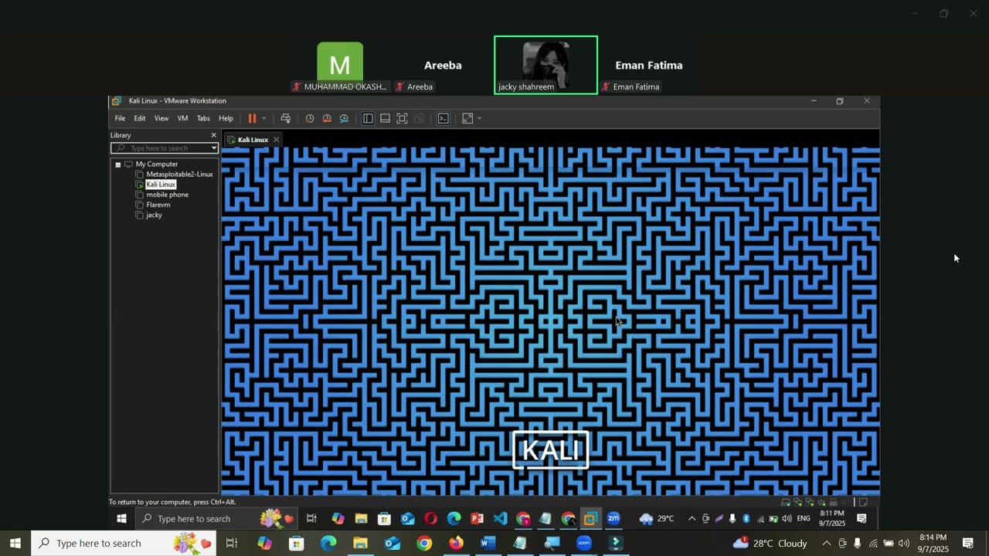Open the snapshot manager icon
This screenshot has height=556, width=989.
pyautogui.click(x=344, y=118)
